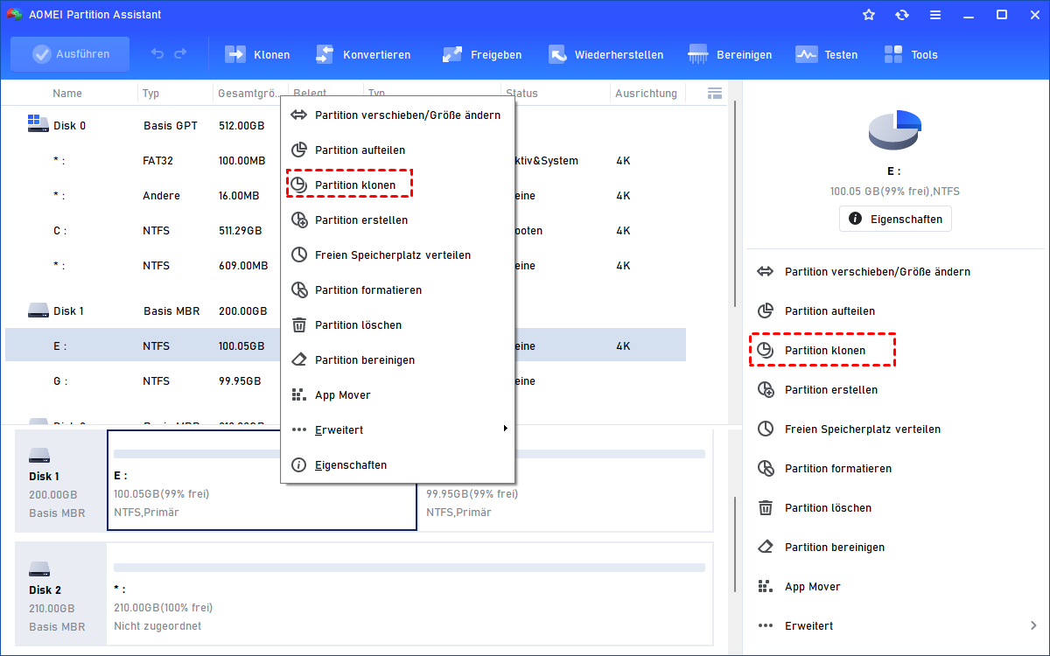The width and height of the screenshot is (1050, 656).
Task: Choose Partition klonen in context menu
Action: (x=397, y=185)
